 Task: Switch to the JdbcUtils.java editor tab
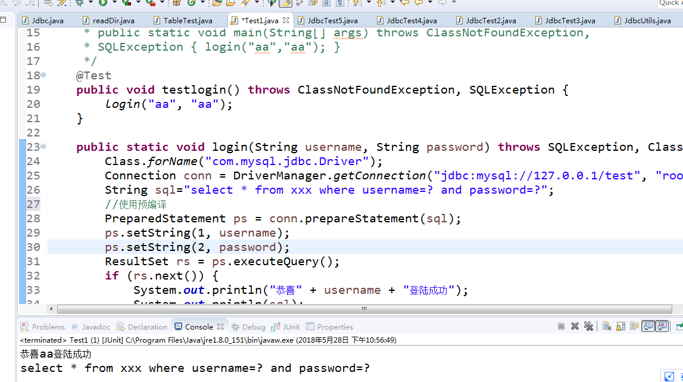(643, 20)
